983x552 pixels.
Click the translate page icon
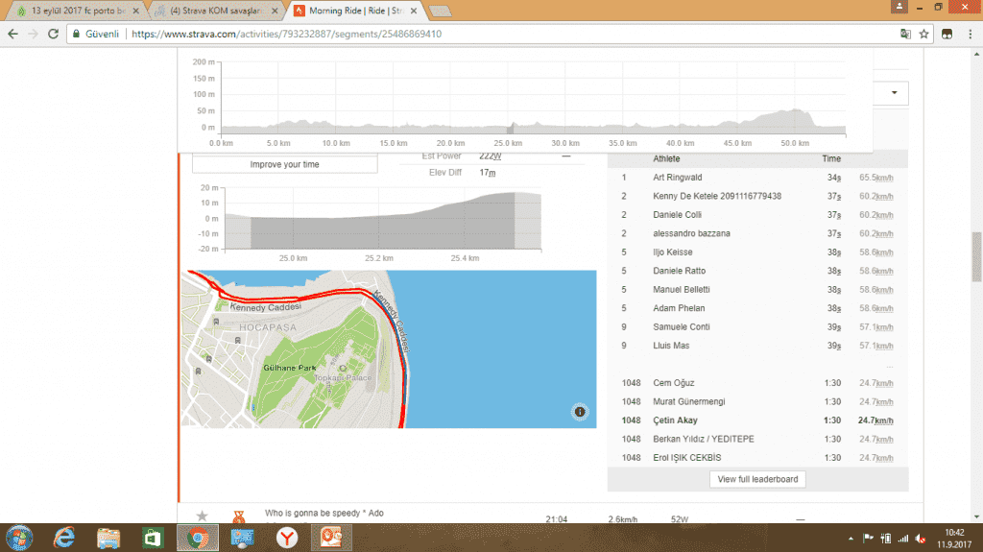pos(904,34)
